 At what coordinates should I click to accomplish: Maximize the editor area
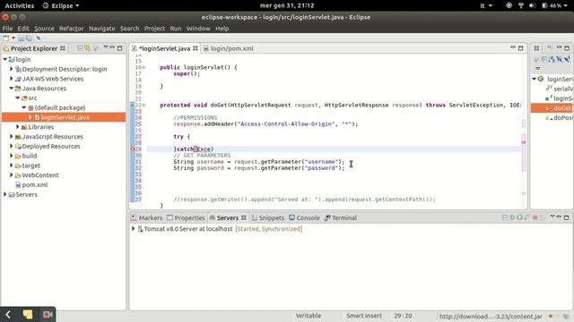click(520, 48)
